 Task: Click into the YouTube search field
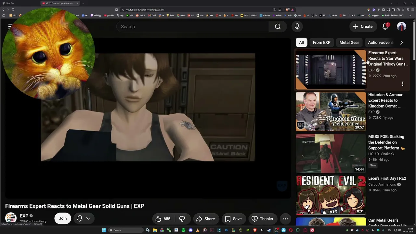pos(192,27)
